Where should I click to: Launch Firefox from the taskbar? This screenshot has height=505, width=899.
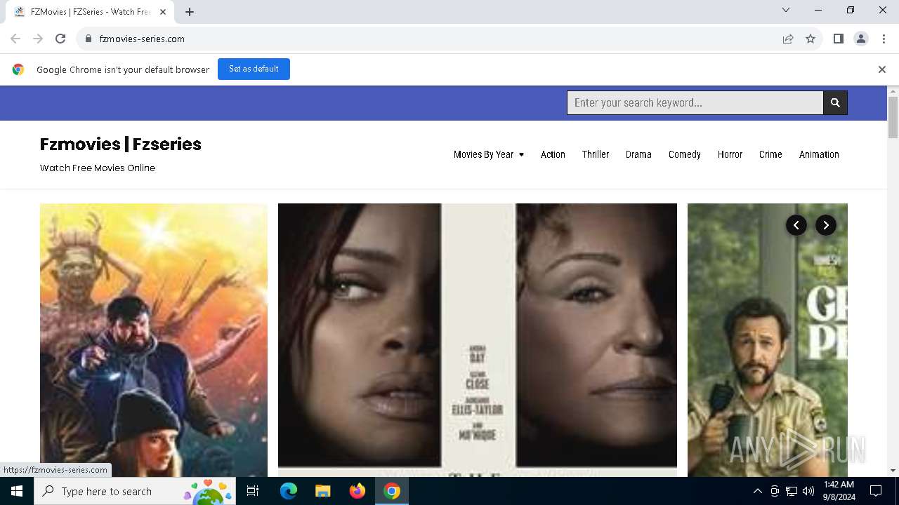[357, 491]
